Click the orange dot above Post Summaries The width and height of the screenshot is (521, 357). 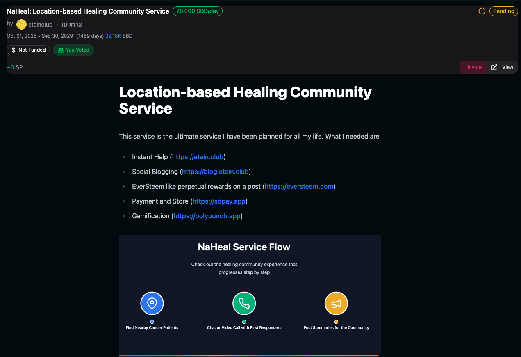pyautogui.click(x=336, y=322)
